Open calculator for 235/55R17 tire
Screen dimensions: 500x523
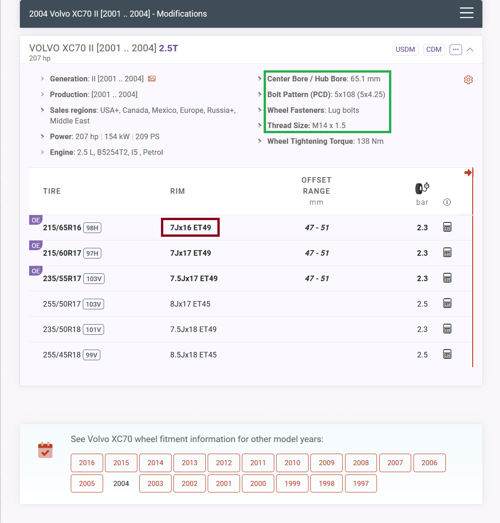coord(447,278)
